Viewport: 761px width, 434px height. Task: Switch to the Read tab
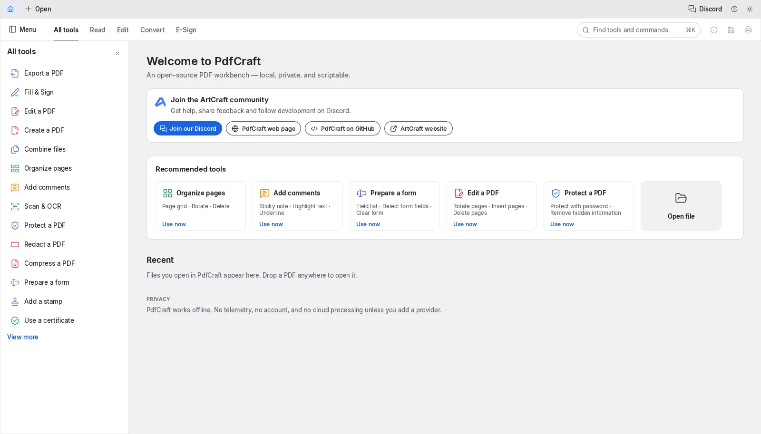pos(98,30)
